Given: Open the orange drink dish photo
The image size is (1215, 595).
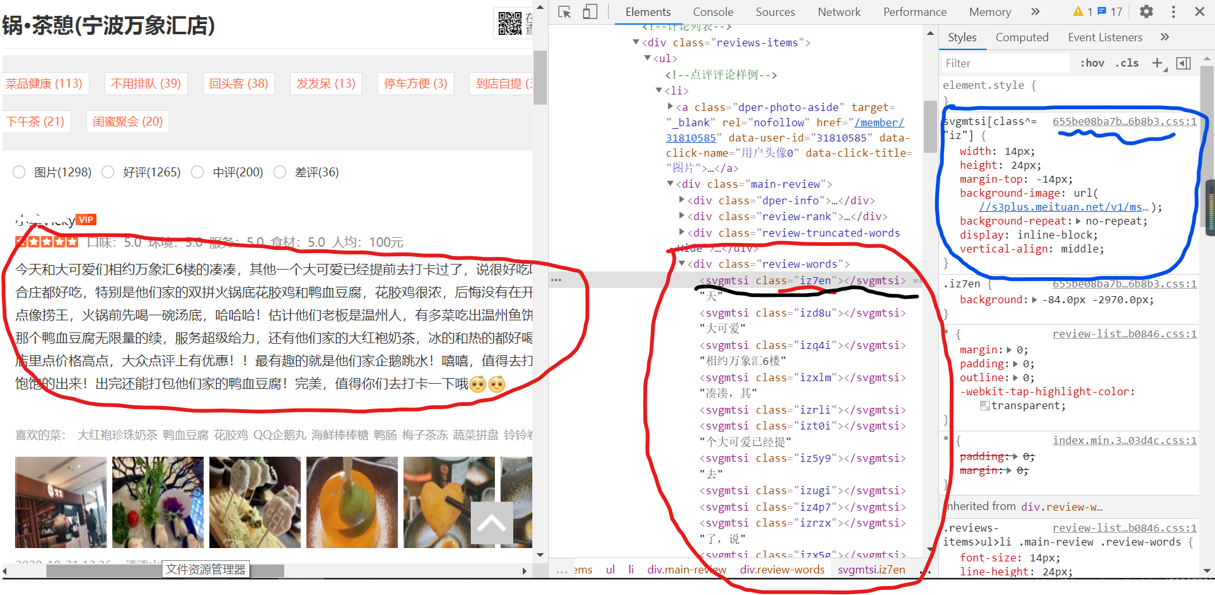Looking at the screenshot, I should click(352, 502).
